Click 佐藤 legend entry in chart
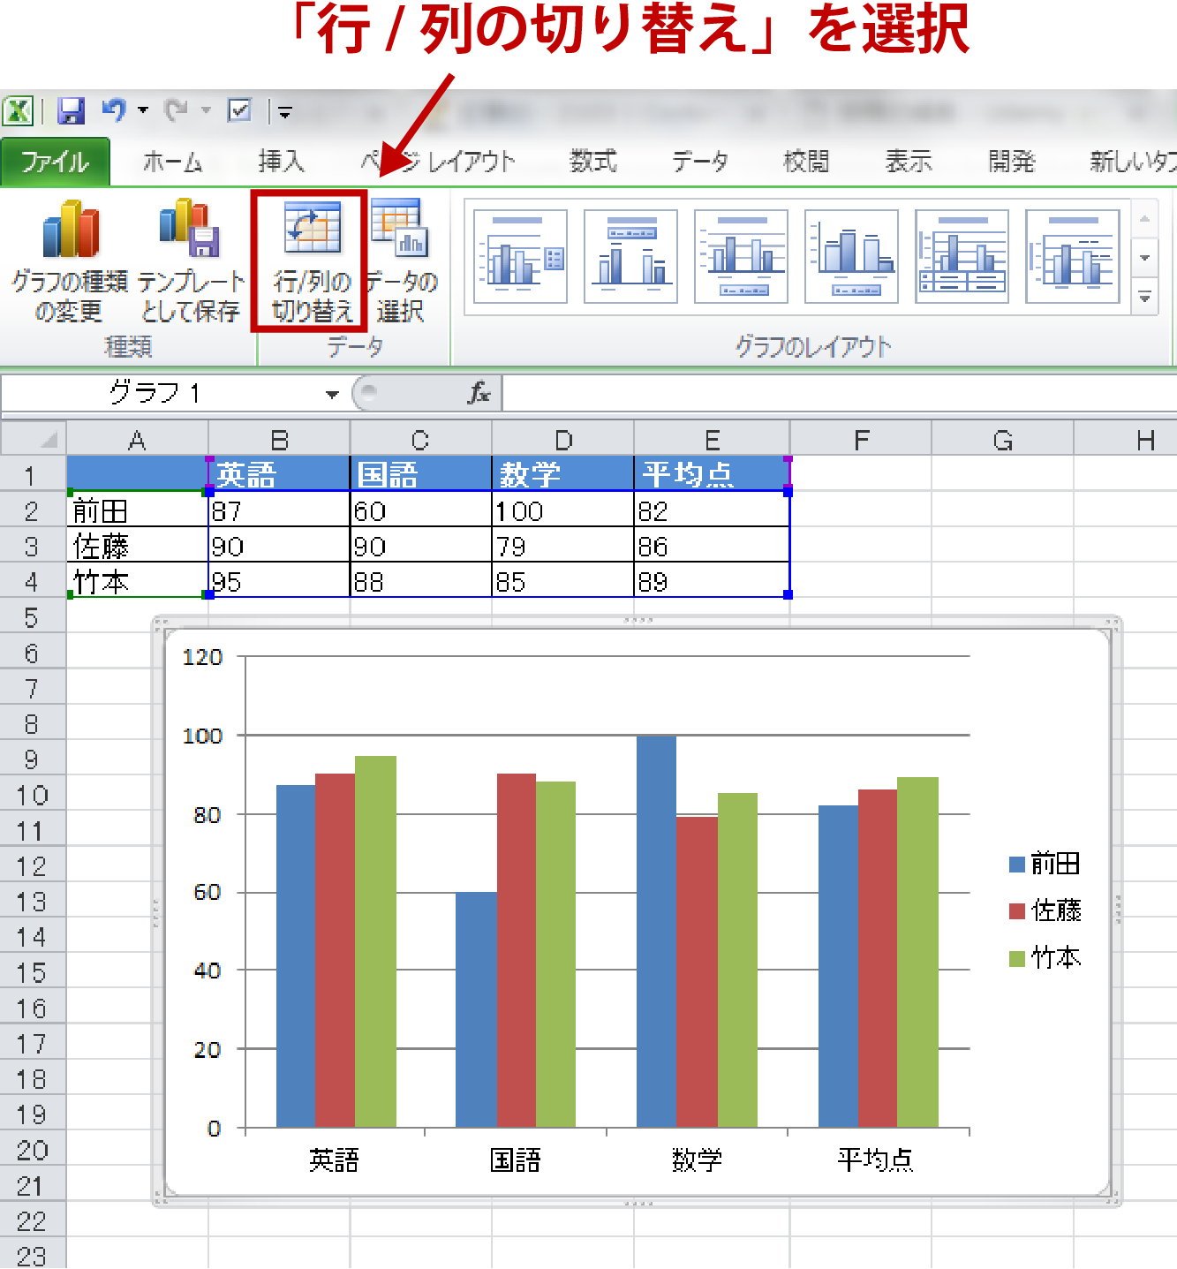Image resolution: width=1177 pixels, height=1269 pixels. point(1045,910)
